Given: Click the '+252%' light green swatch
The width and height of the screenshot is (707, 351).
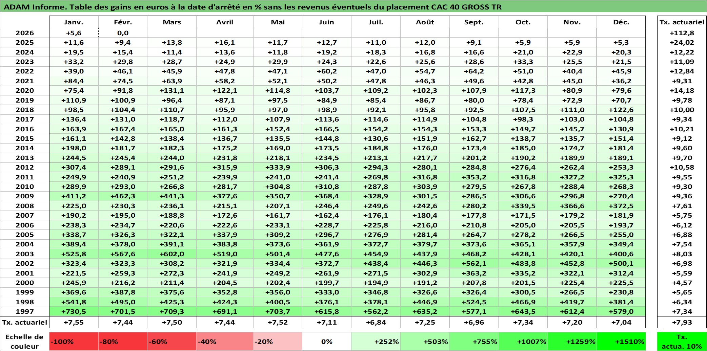Looking at the screenshot, I should click(x=376, y=342).
